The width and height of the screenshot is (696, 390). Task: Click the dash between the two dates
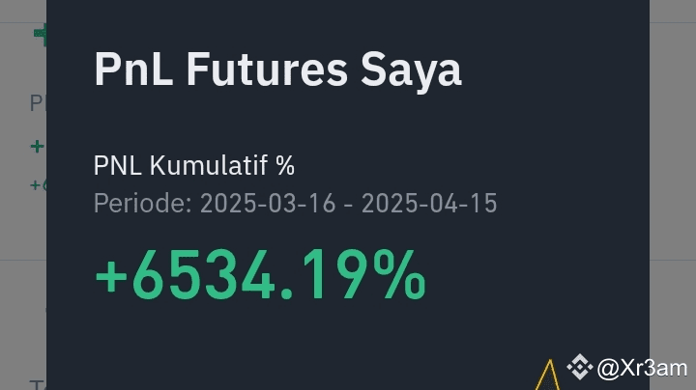(x=348, y=206)
